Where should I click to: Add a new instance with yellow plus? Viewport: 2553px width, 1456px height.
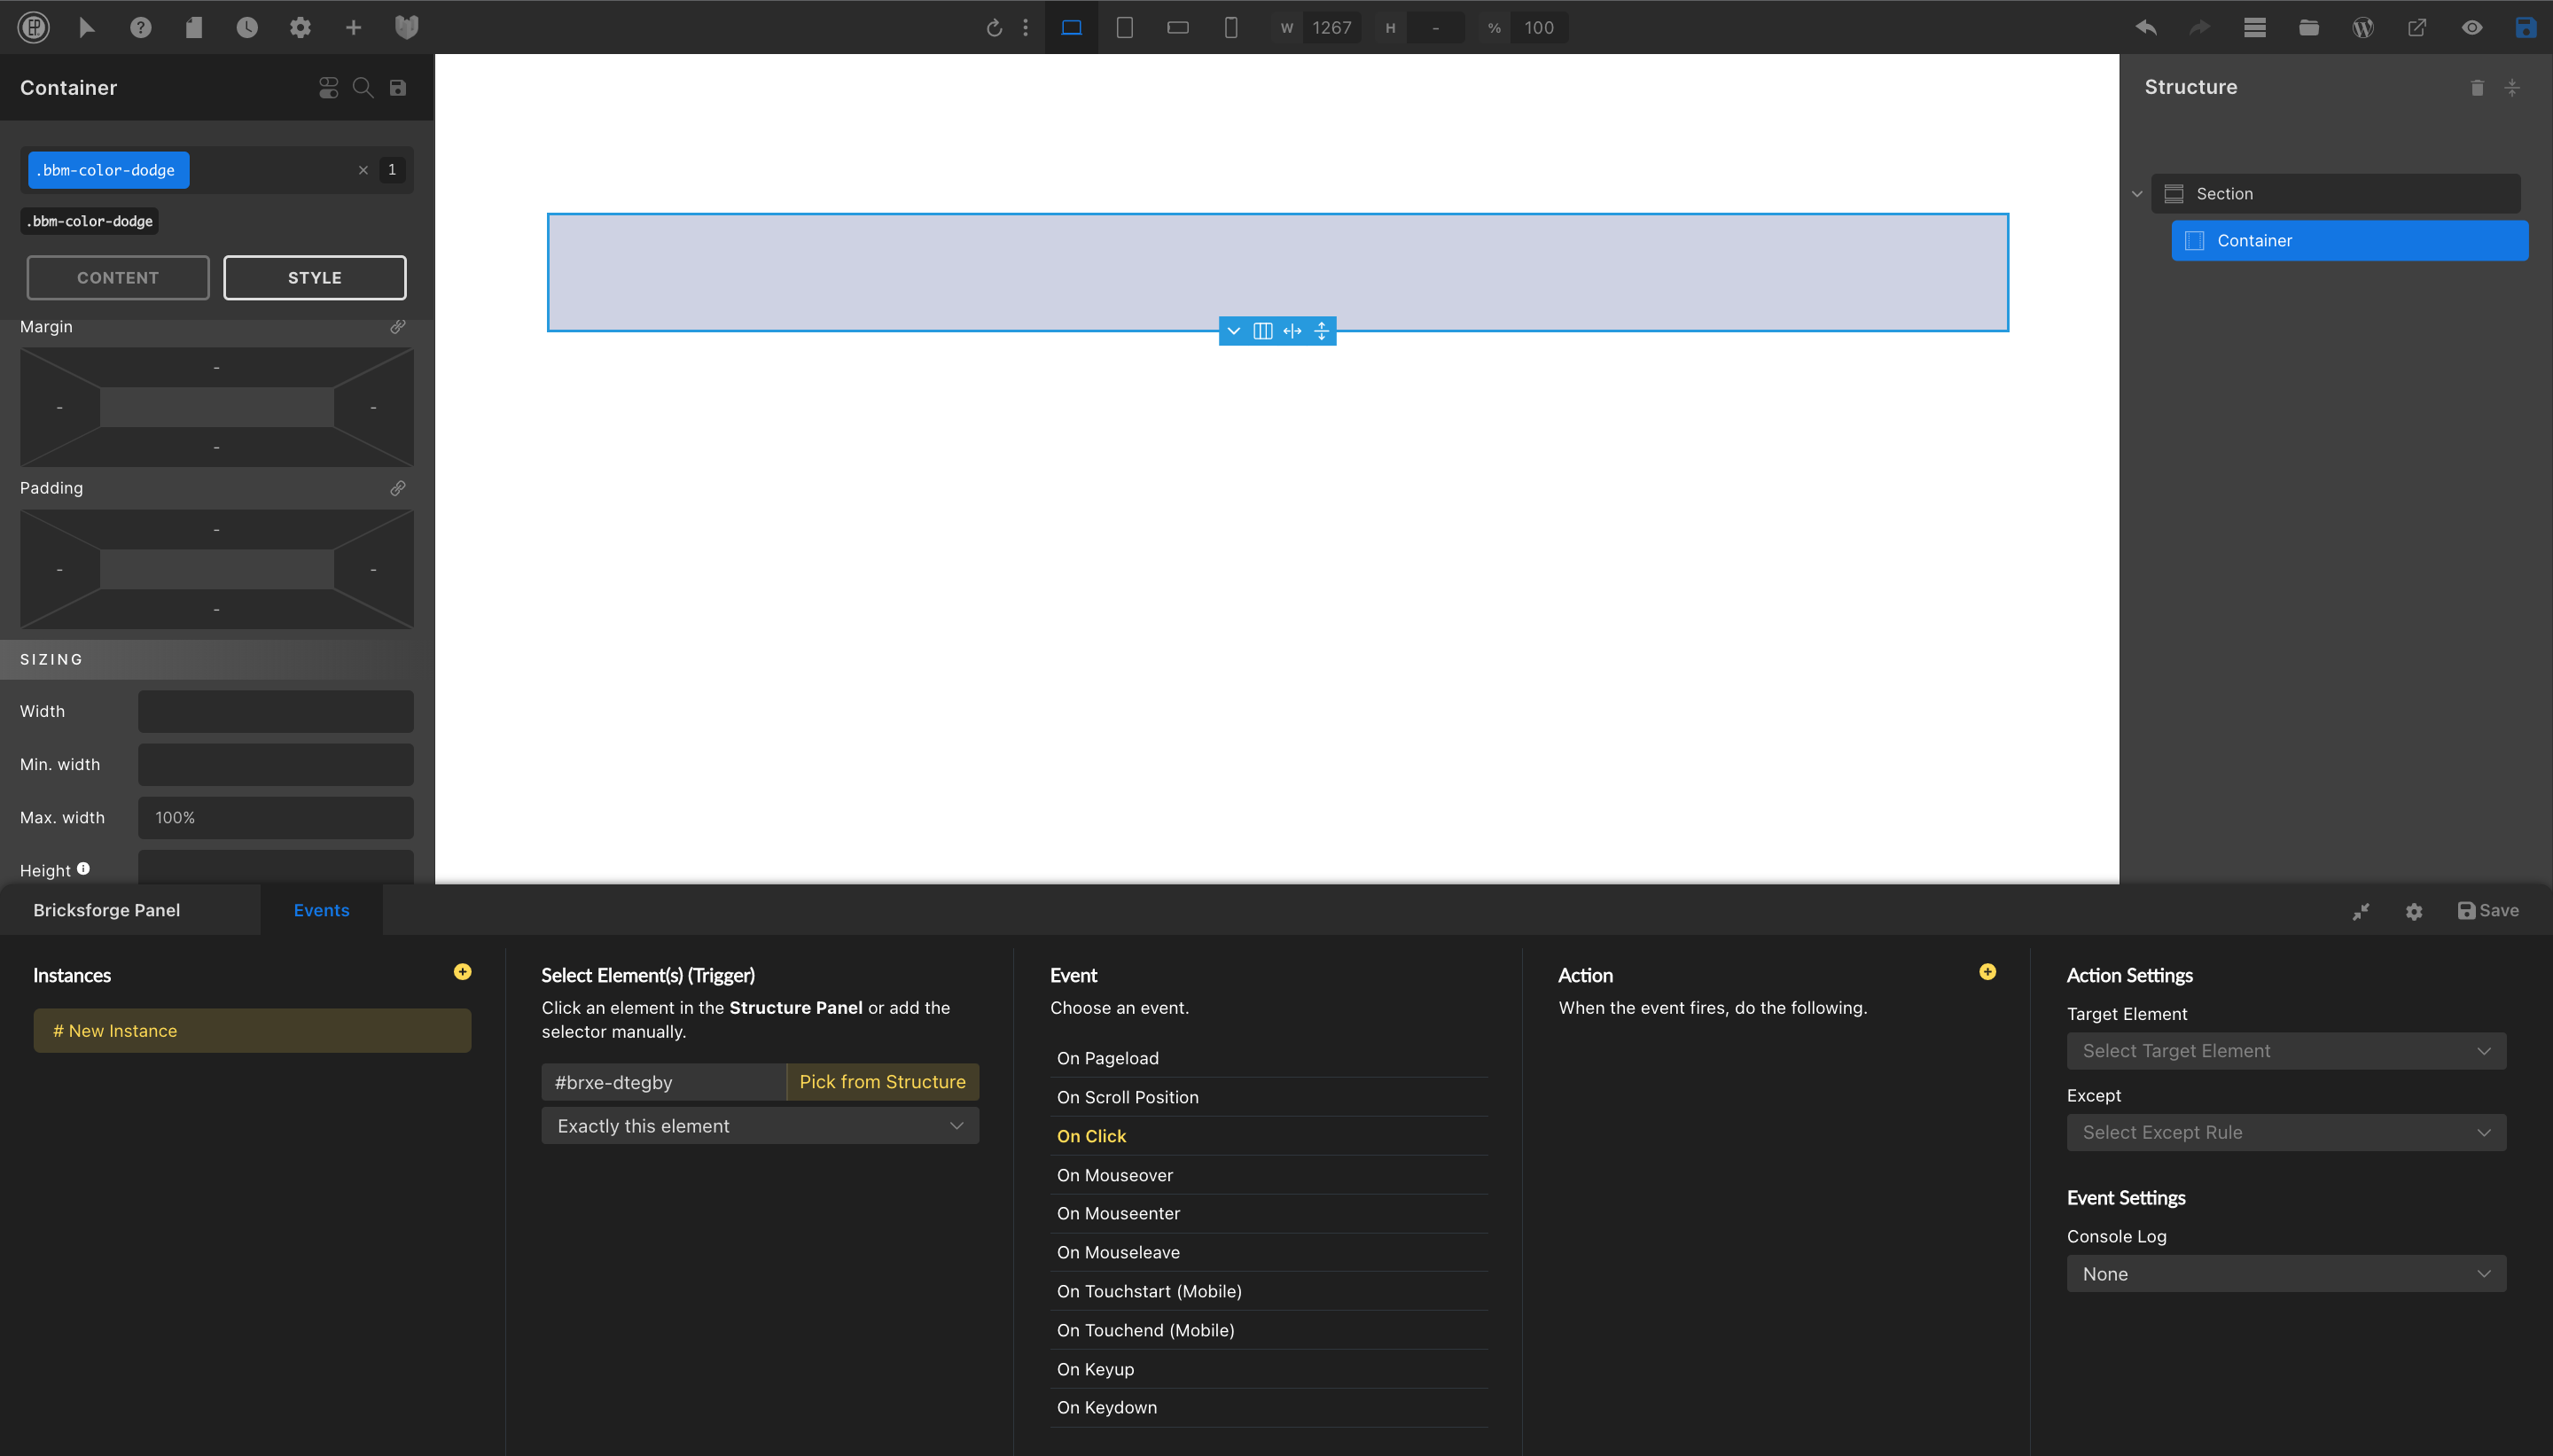pyautogui.click(x=462, y=972)
